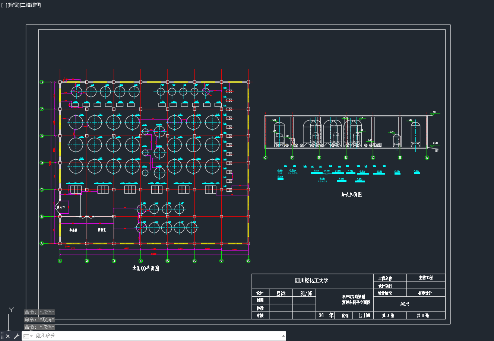Viewport: 494px width, 341px height.
Task: Select floor plan axis bubble G
Action: [x=42, y=82]
